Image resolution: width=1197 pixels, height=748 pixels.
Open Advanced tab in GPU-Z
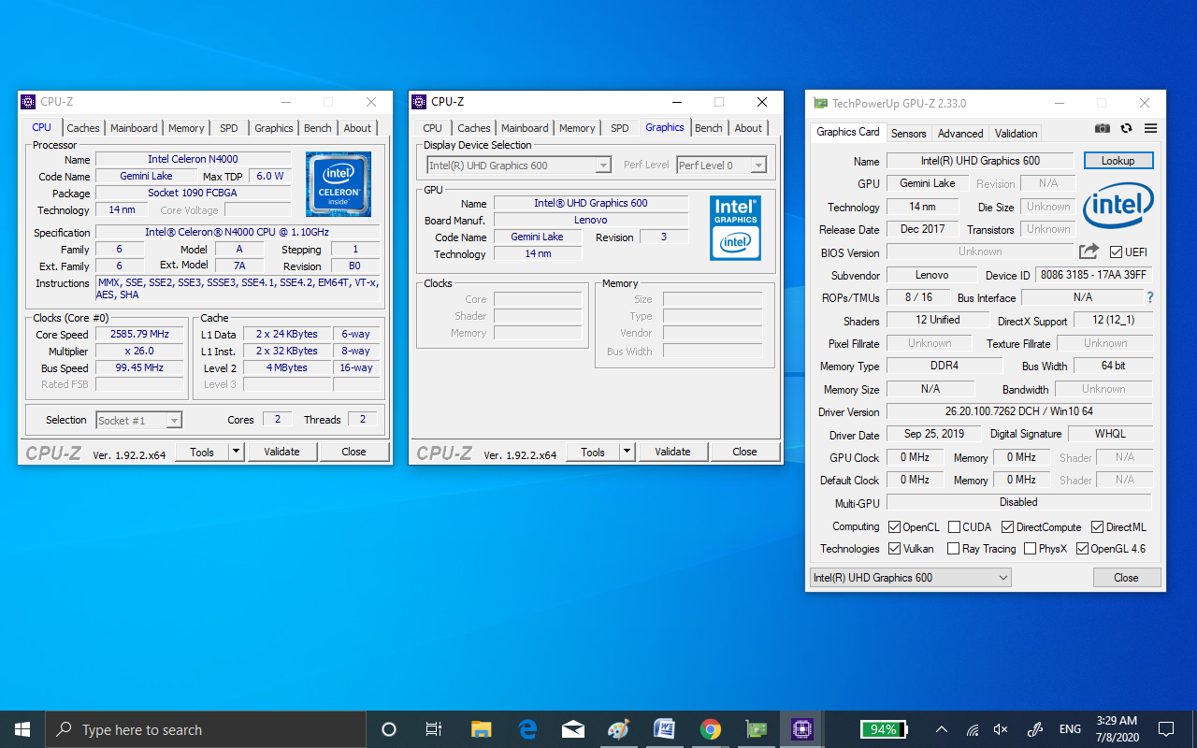click(x=960, y=134)
